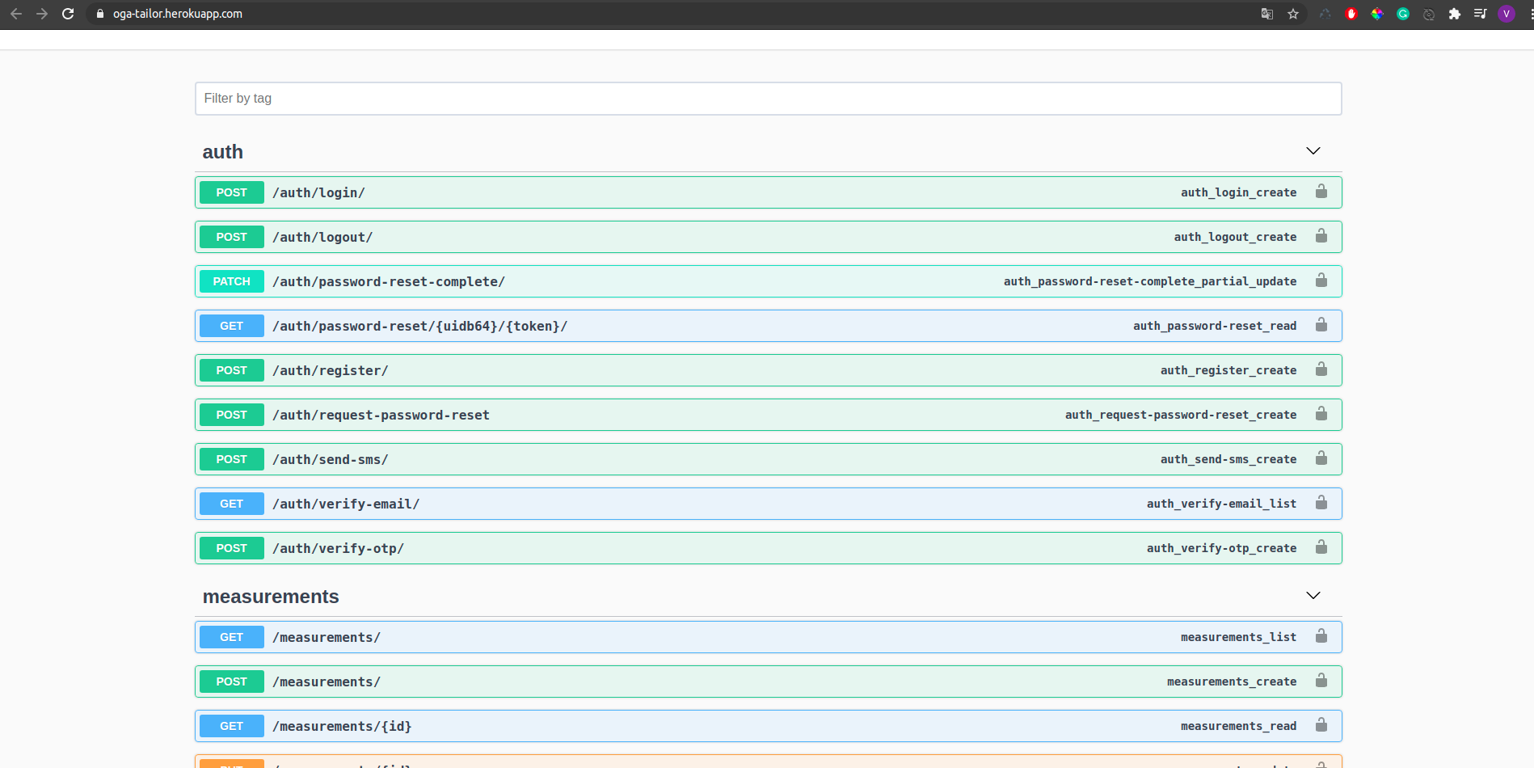Screen dimensions: 1534x768
Task: Expand GET /auth/password-reset/{uidb64}/{token}/ operation
Action: click(768, 326)
